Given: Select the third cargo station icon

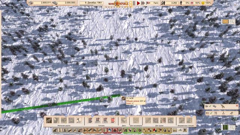Looking at the screenshot, I should (163, 120).
